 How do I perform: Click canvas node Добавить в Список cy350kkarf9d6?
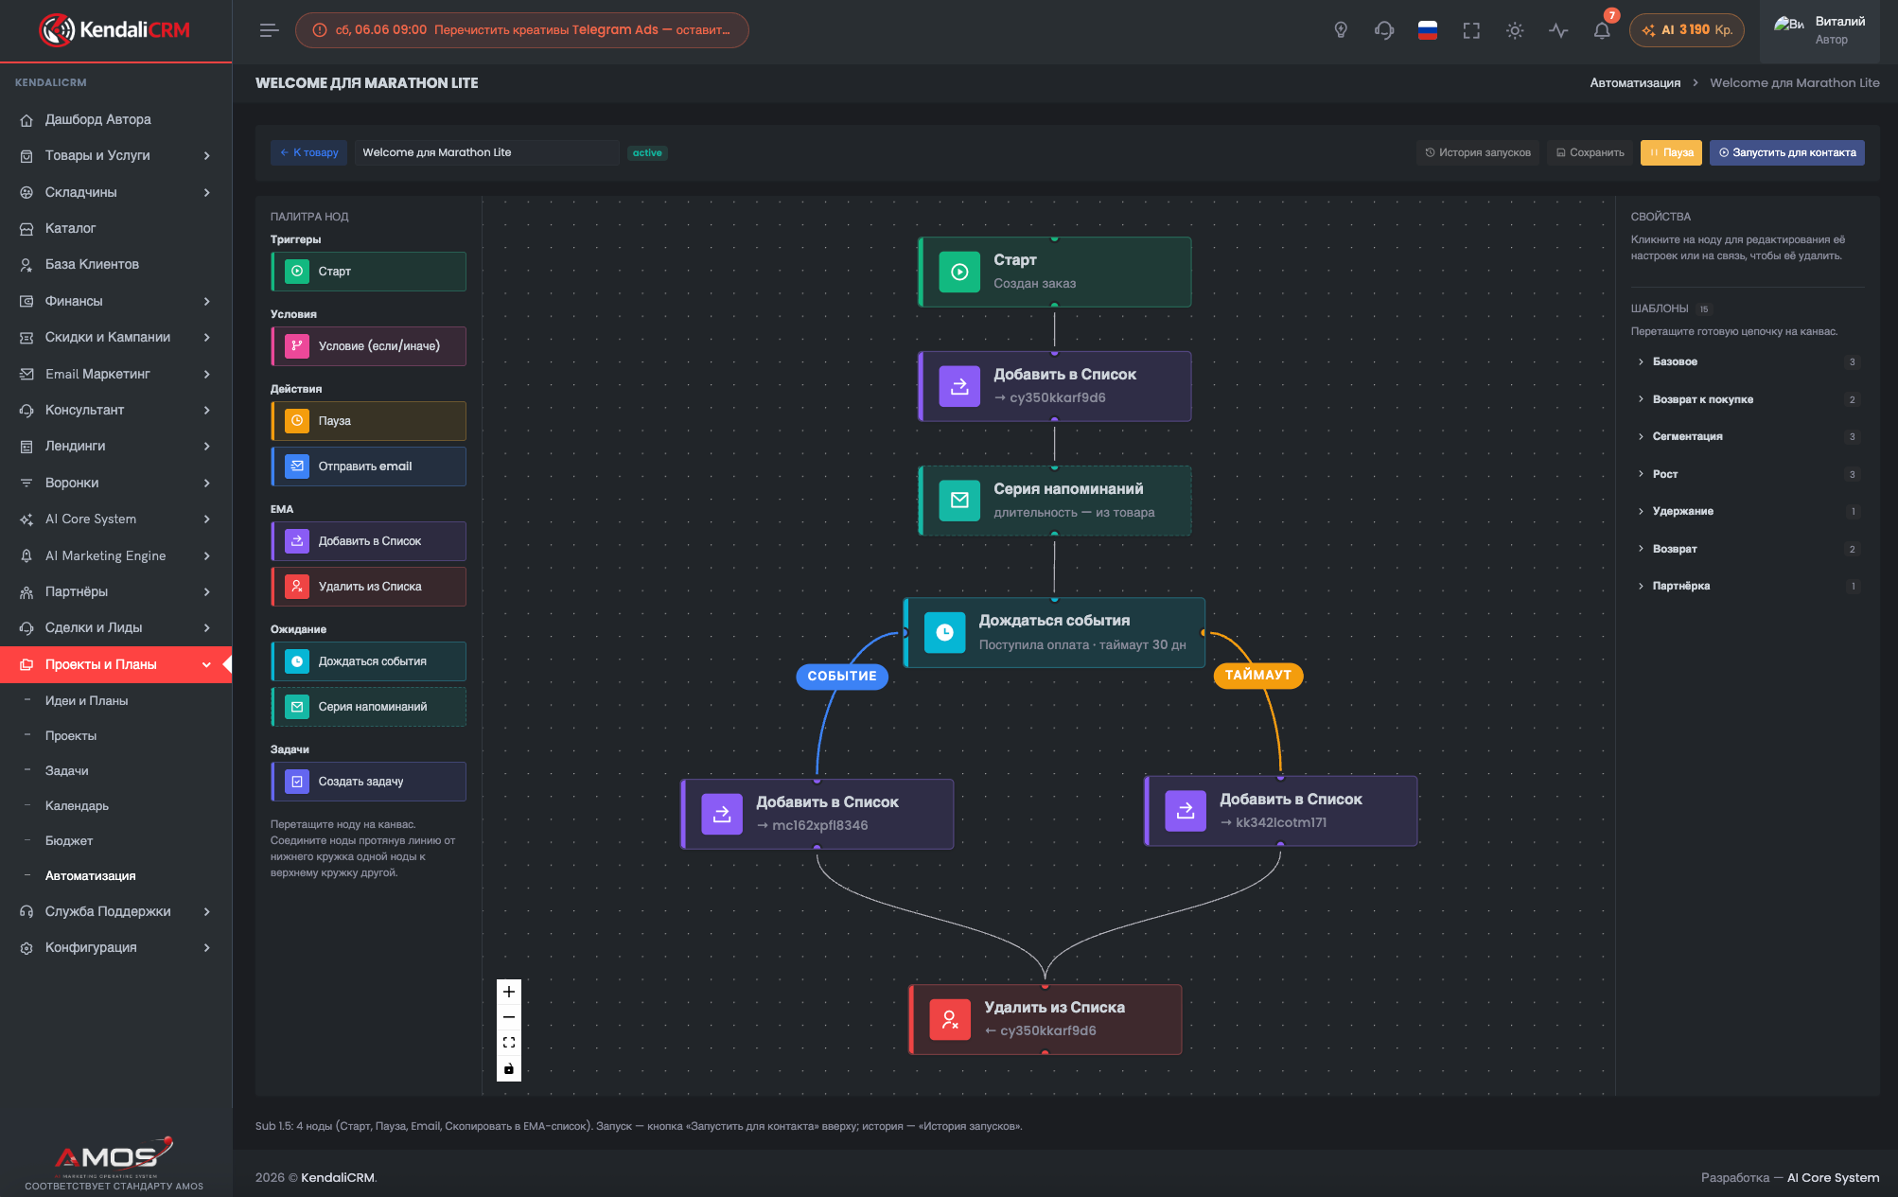(1054, 386)
